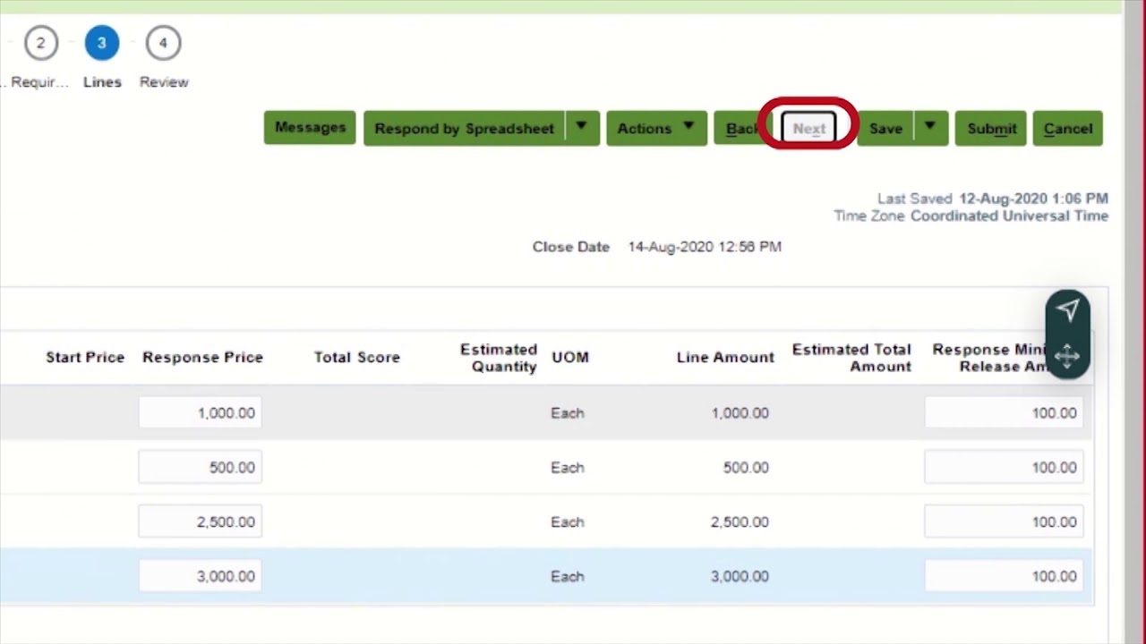Click the Estimated Total Amount header
1146x644 pixels.
point(851,358)
